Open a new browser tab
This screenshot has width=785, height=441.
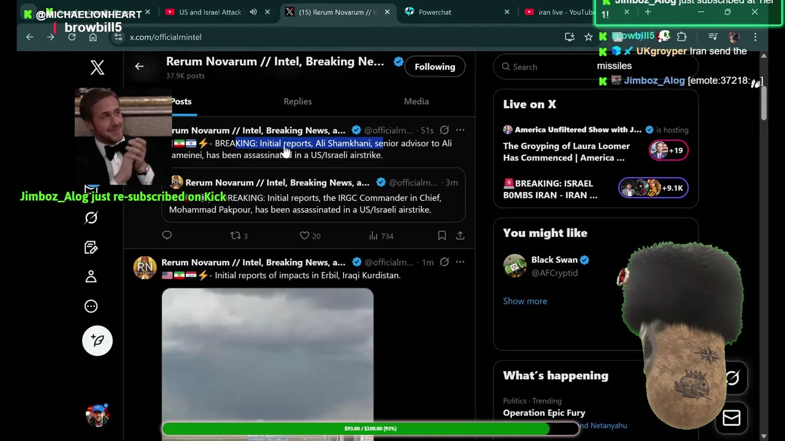(648, 12)
